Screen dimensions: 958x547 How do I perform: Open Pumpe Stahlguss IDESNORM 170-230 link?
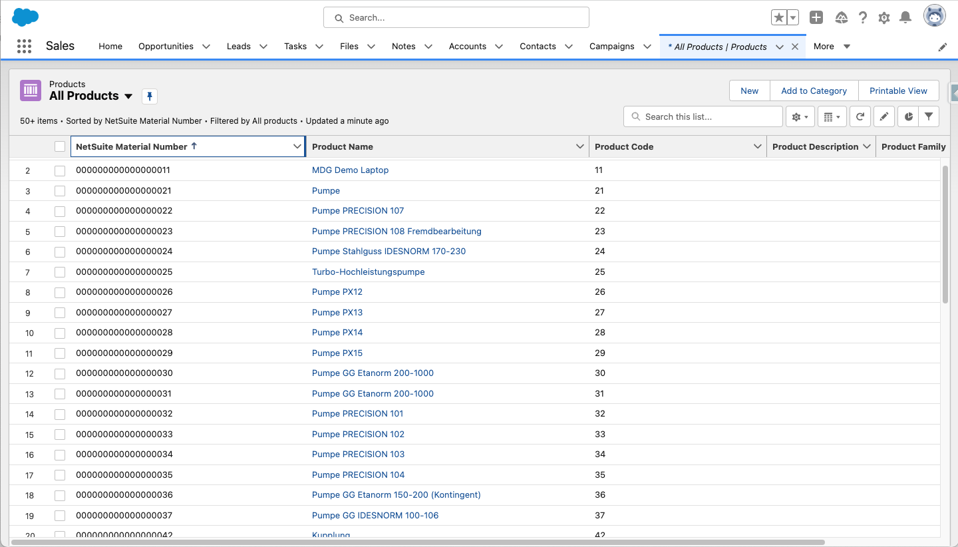pyautogui.click(x=389, y=252)
